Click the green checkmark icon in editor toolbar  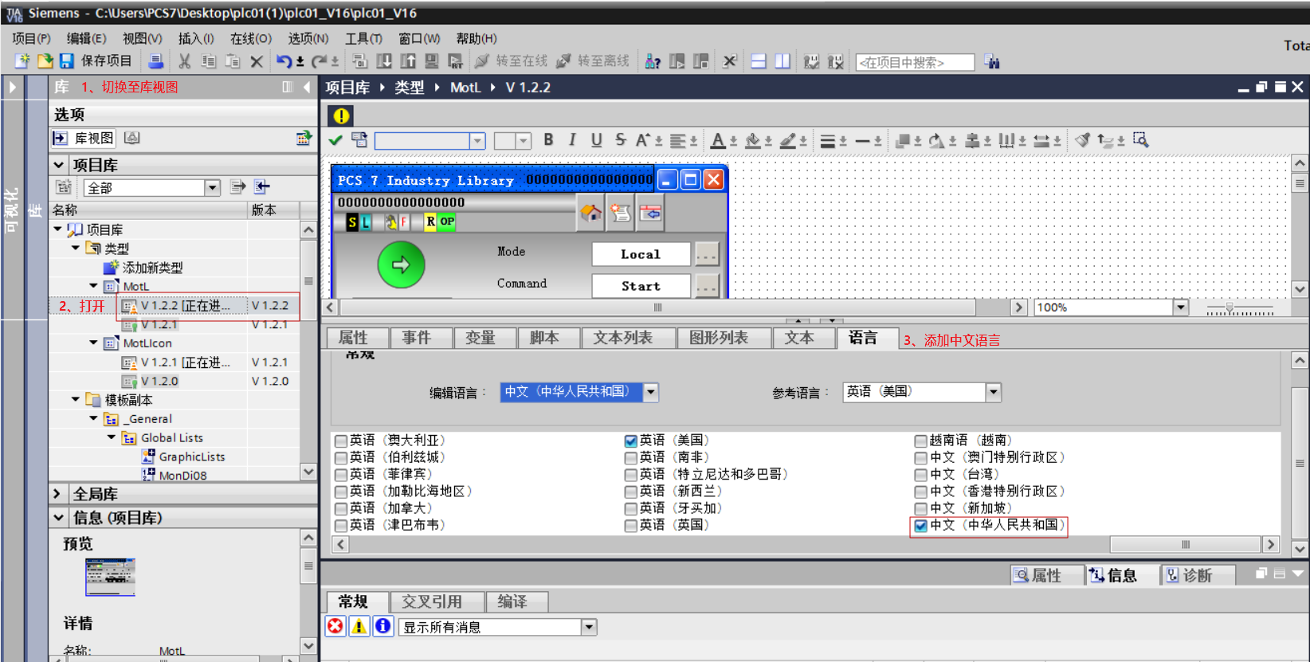point(335,140)
